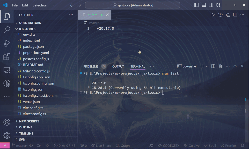The height and width of the screenshot is (149, 249).
Task: Open the Selection menu
Action: [x=40, y=5]
